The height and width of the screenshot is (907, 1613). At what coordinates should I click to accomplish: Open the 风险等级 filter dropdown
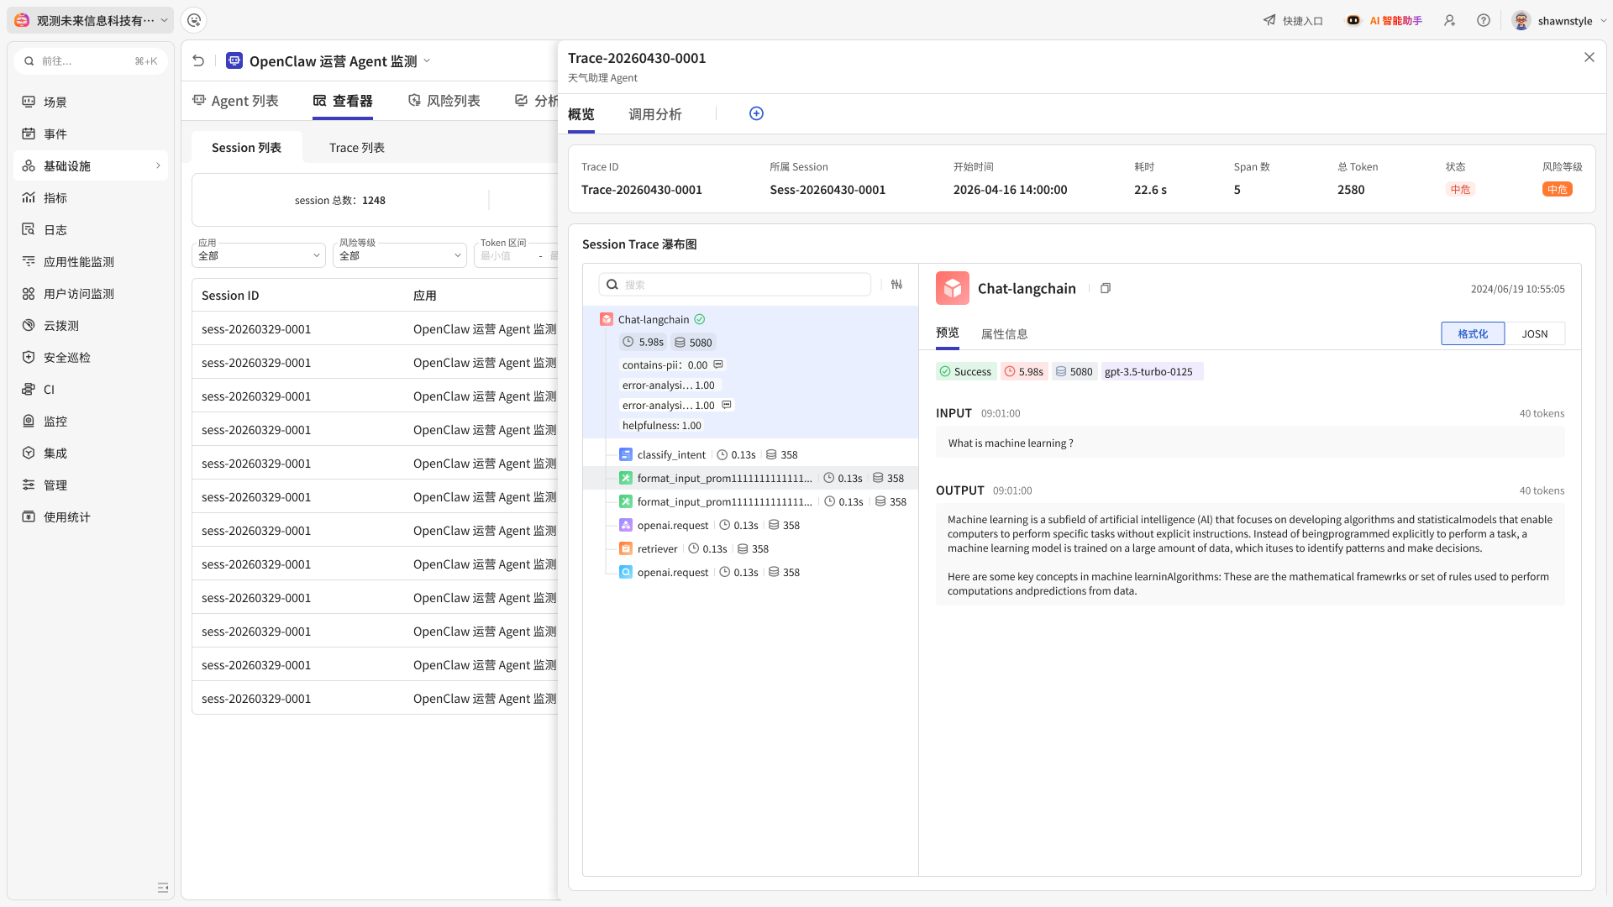pos(400,255)
